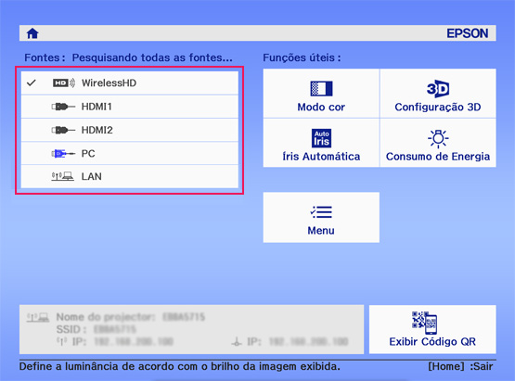This screenshot has height=381, width=515.
Task: Click the Home icon in top bar
Action: click(x=32, y=33)
